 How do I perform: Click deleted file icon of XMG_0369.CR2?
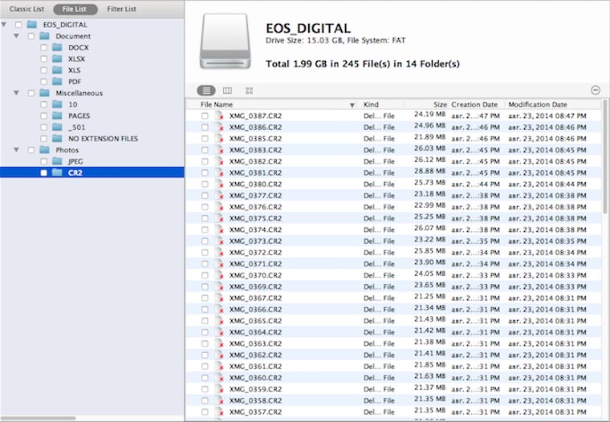[x=220, y=286]
